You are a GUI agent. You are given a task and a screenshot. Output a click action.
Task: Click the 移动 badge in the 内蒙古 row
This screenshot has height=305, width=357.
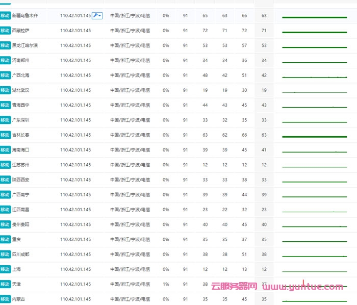(6, 299)
